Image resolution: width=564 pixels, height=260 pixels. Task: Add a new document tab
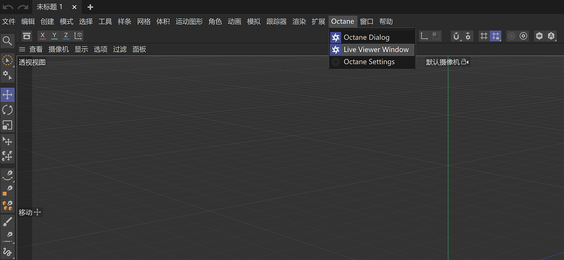90,7
